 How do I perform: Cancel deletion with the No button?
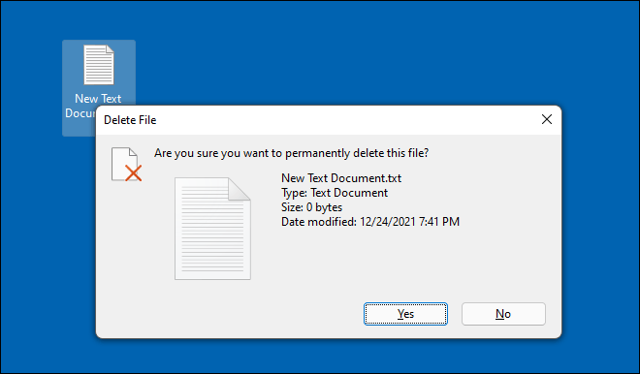[x=503, y=314]
